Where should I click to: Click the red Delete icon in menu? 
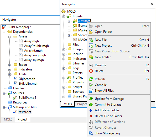tap(91, 71)
